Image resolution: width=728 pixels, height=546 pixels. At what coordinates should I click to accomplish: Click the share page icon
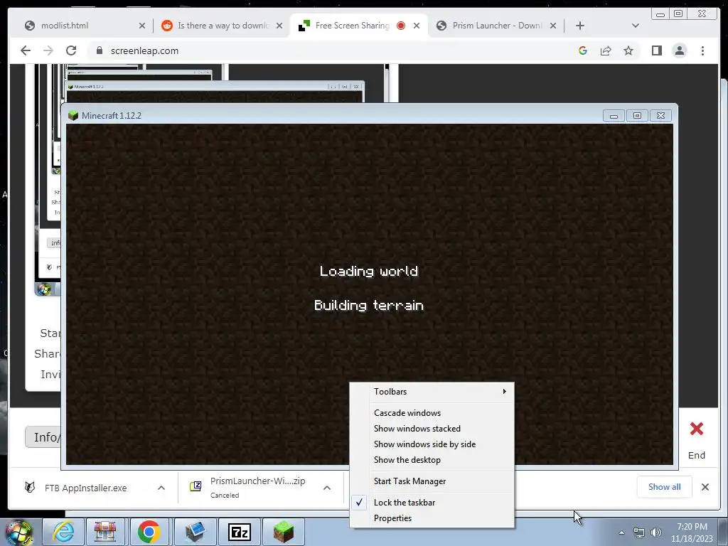pos(606,50)
